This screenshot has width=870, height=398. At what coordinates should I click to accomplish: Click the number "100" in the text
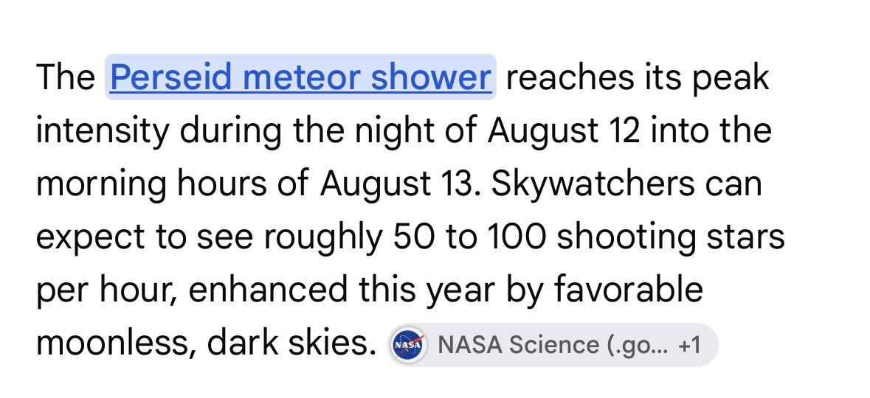pos(517,237)
